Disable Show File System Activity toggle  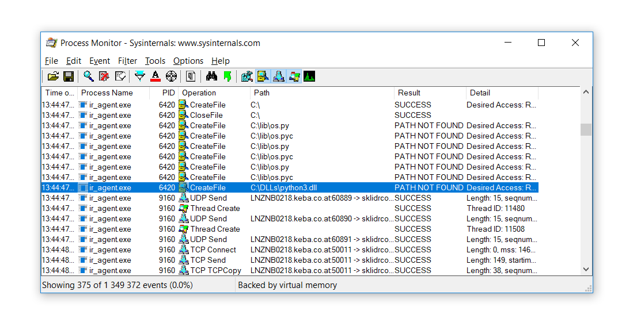[263, 76]
